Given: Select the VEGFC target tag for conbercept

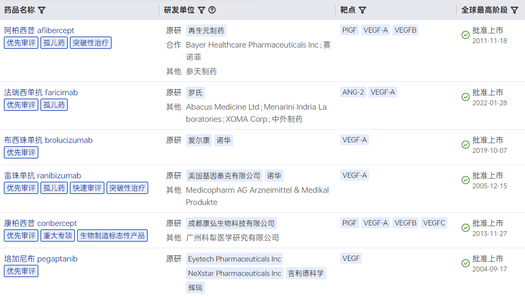Looking at the screenshot, I should pyautogui.click(x=434, y=223).
